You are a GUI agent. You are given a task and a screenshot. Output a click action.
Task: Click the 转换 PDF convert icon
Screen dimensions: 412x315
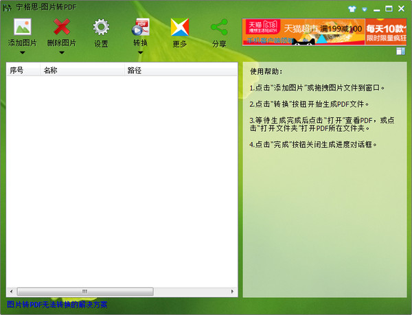pos(141,27)
